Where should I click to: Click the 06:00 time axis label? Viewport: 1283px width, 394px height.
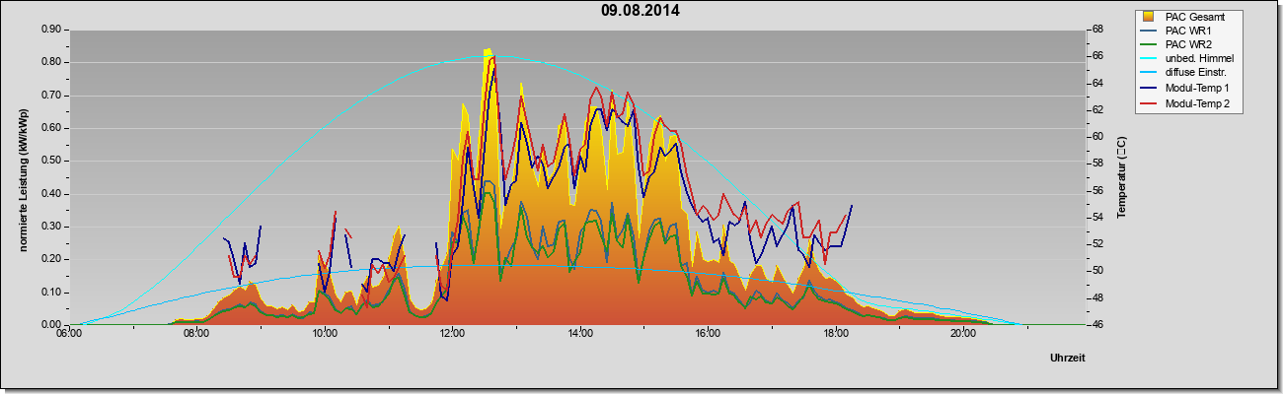[69, 335]
